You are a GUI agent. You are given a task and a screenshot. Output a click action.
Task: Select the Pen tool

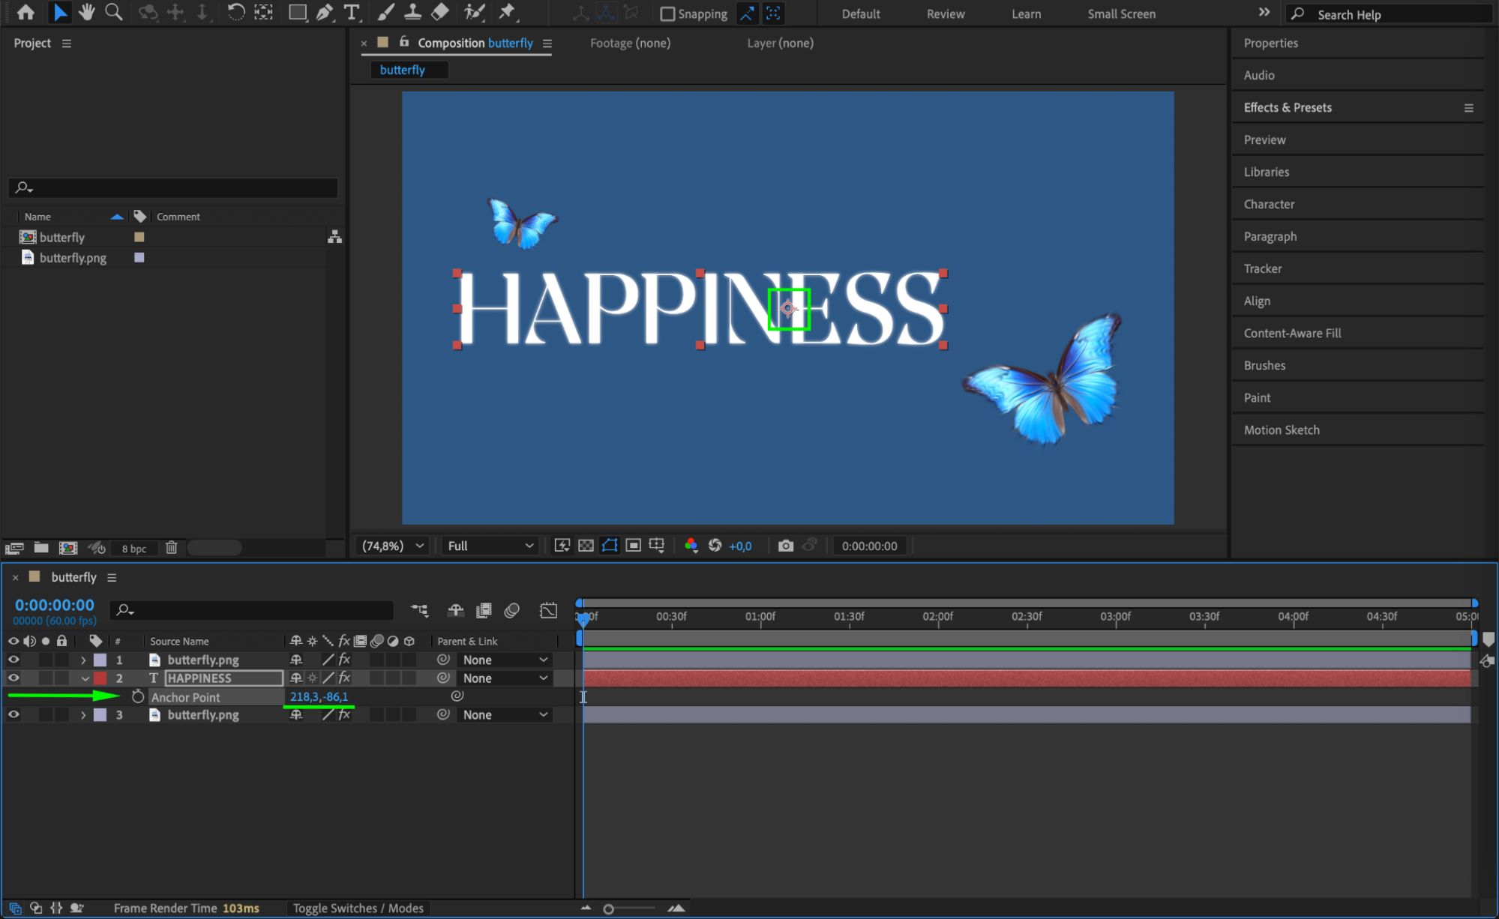[325, 12]
